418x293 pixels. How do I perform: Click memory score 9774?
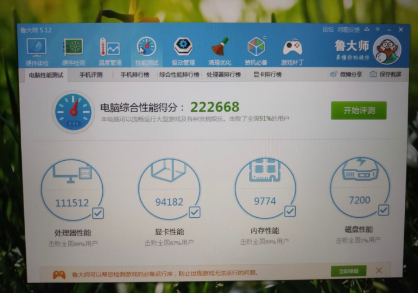(265, 201)
